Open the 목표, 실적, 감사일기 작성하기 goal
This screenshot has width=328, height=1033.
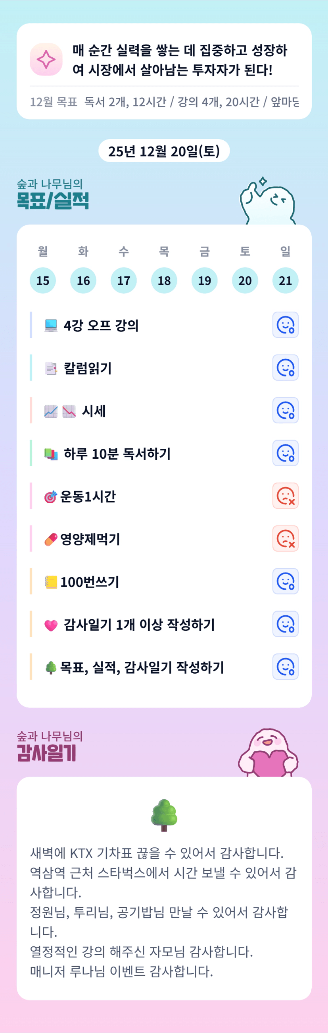coord(142,667)
